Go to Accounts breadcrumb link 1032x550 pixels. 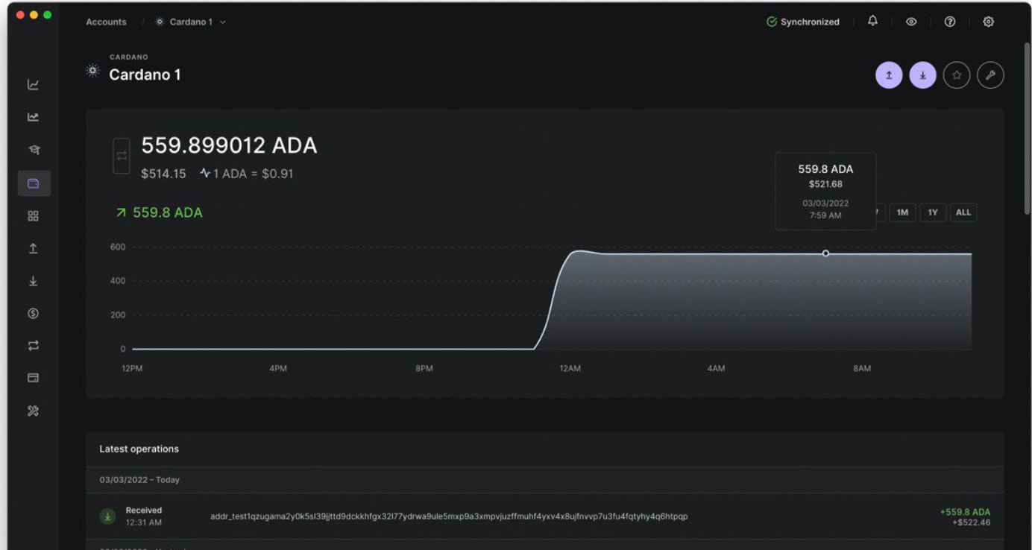coord(106,22)
